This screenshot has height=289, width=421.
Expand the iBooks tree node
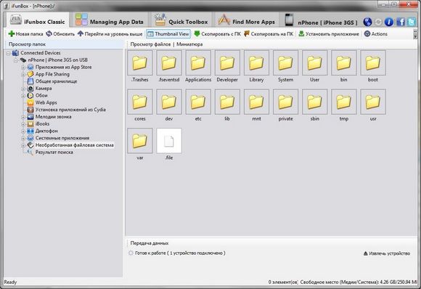tap(23, 124)
